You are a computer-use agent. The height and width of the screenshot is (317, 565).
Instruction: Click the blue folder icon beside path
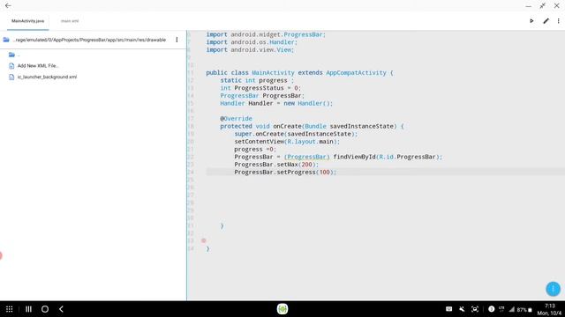pyautogui.click(x=6, y=40)
